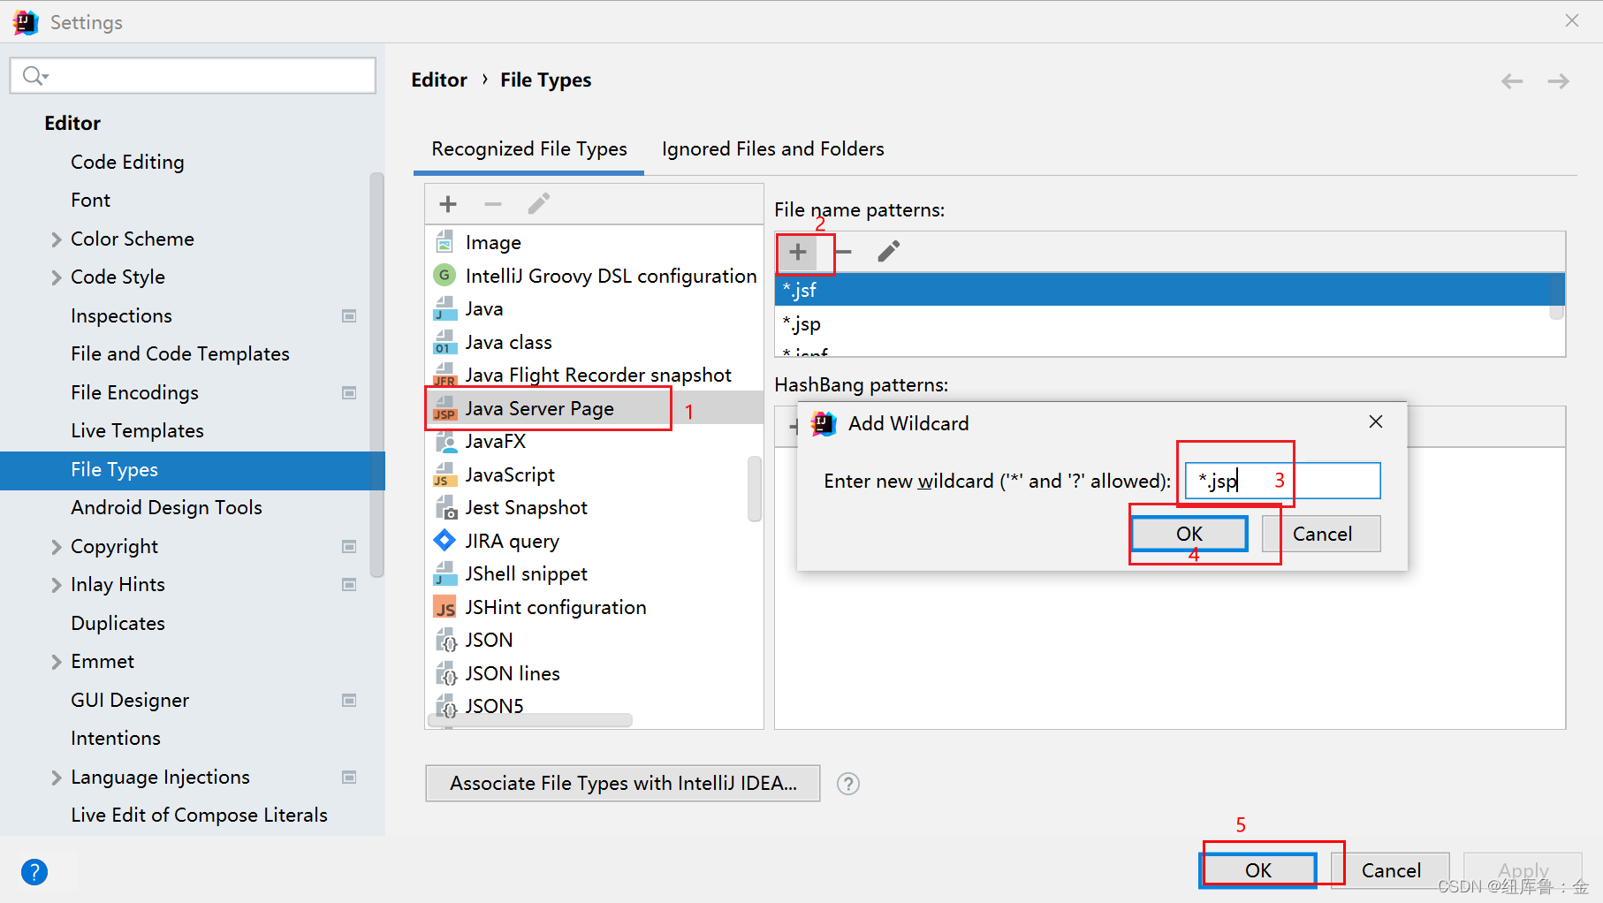Switch to Recognized File Types tab

tap(528, 149)
